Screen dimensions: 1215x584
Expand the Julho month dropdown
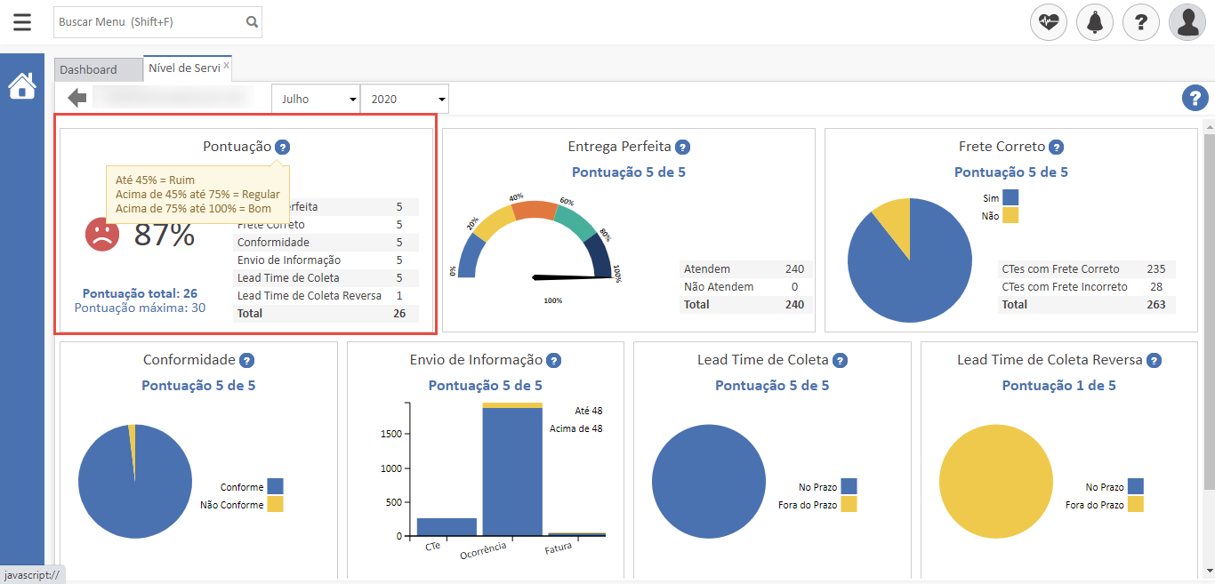click(x=316, y=99)
